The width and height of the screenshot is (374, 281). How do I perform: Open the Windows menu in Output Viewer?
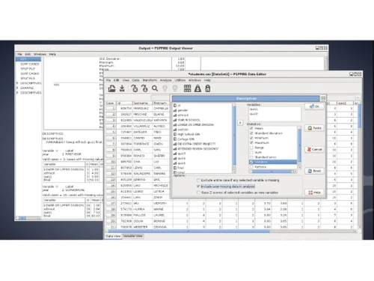40,54
